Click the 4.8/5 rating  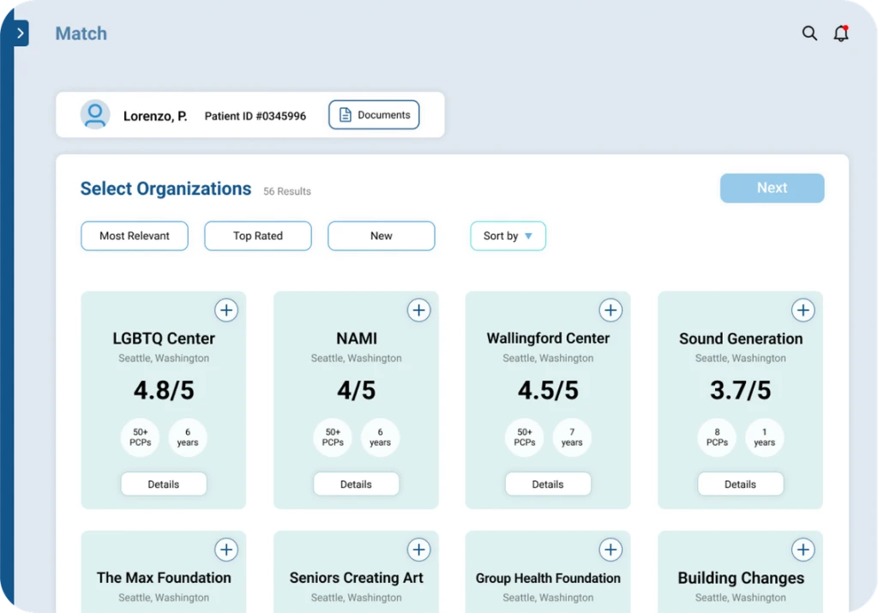[x=164, y=390]
